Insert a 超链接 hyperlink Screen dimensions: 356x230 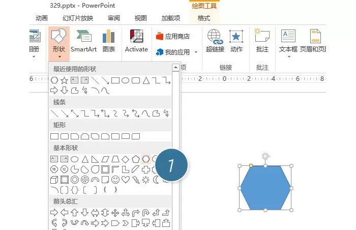point(215,41)
